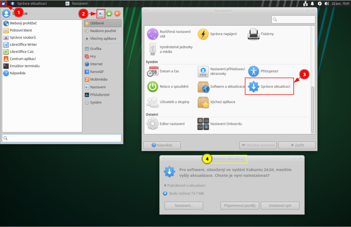This screenshot has height=227, width=351.
Task: Focus the Whisker menu search field
Action: (62, 138)
